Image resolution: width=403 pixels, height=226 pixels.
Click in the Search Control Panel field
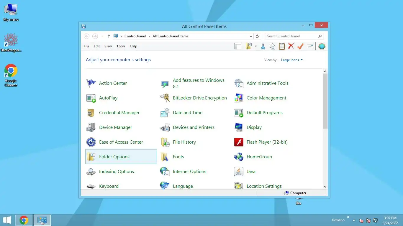tap(294, 36)
